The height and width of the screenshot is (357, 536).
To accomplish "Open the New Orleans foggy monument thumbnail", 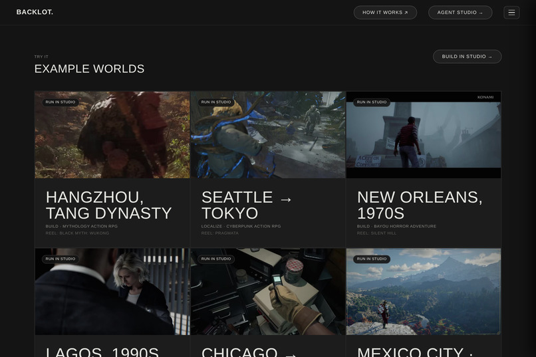I will tap(424, 134).
